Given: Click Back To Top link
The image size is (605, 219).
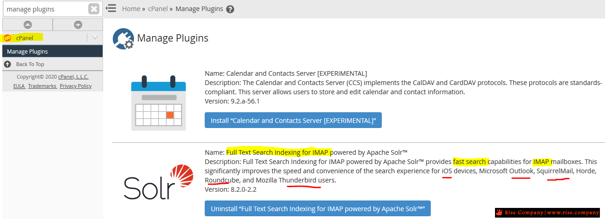Looking at the screenshot, I should pos(30,64).
